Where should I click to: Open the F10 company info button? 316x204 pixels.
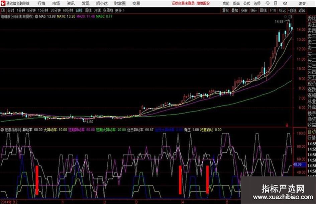pyautogui.click(x=273, y=10)
